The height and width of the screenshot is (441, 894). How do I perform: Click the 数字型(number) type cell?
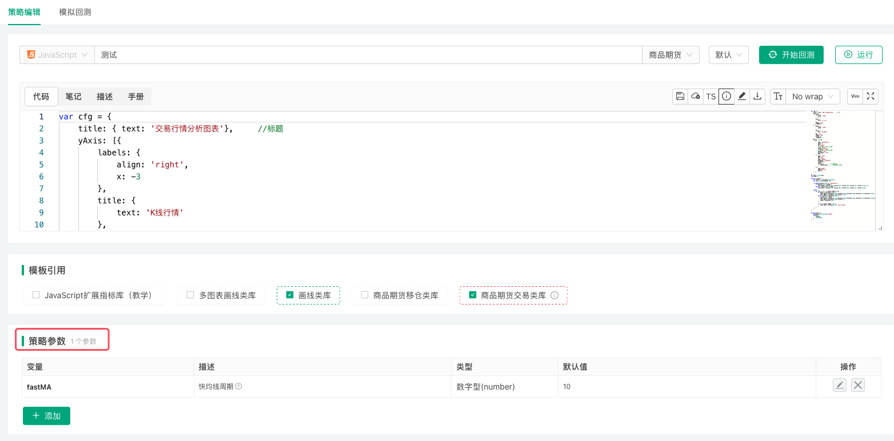(x=505, y=387)
